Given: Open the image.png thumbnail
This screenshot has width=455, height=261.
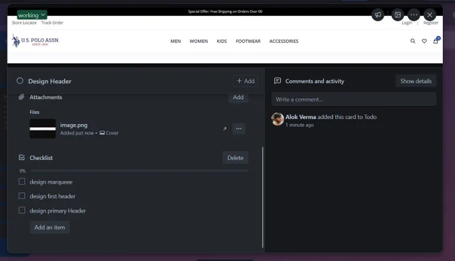Looking at the screenshot, I should (x=43, y=129).
